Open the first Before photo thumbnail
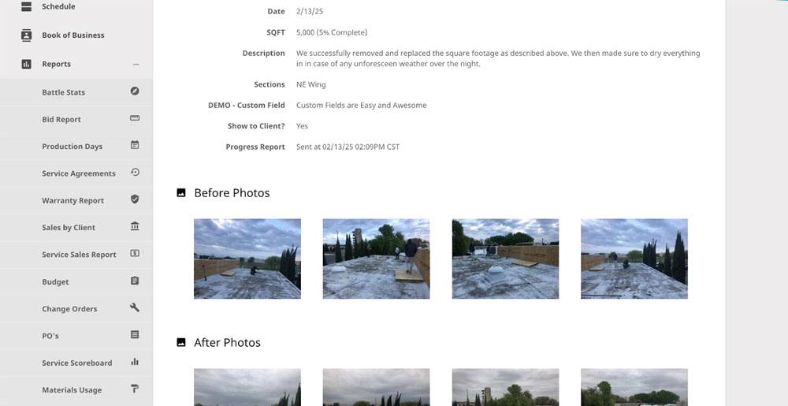Viewport: 788px width, 406px height. point(247,259)
